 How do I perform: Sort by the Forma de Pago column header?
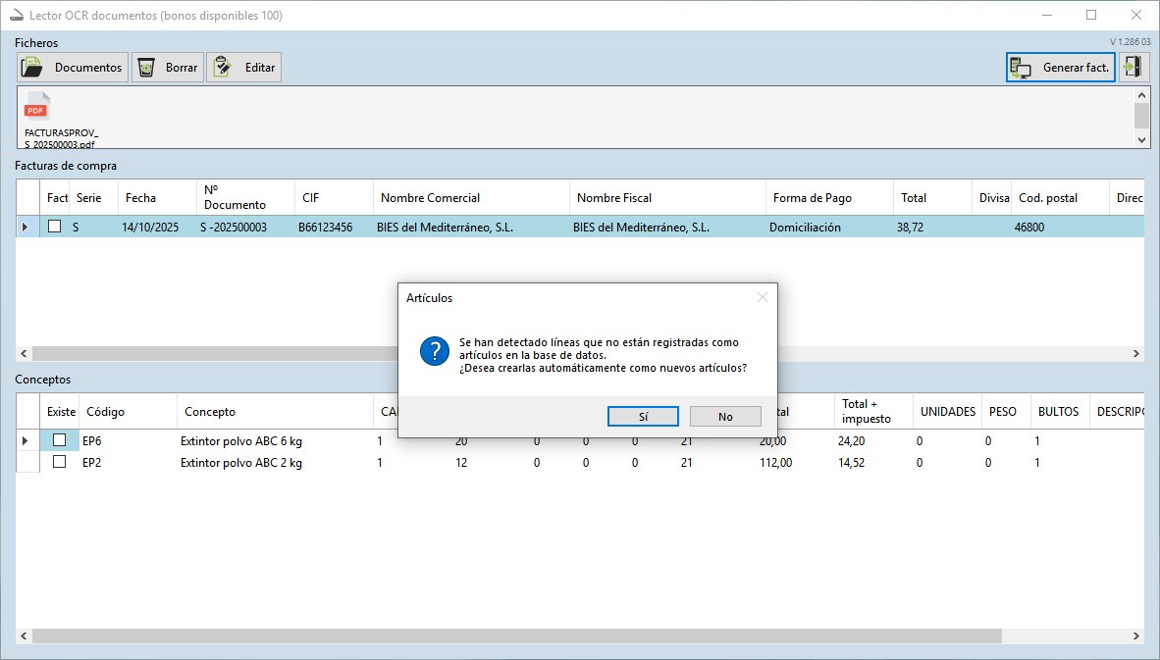coord(829,197)
